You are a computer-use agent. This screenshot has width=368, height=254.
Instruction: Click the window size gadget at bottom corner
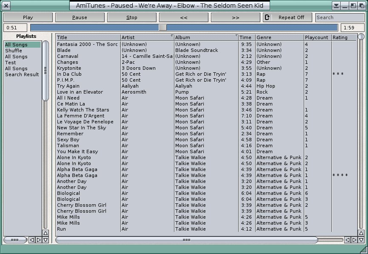[x=364, y=250]
